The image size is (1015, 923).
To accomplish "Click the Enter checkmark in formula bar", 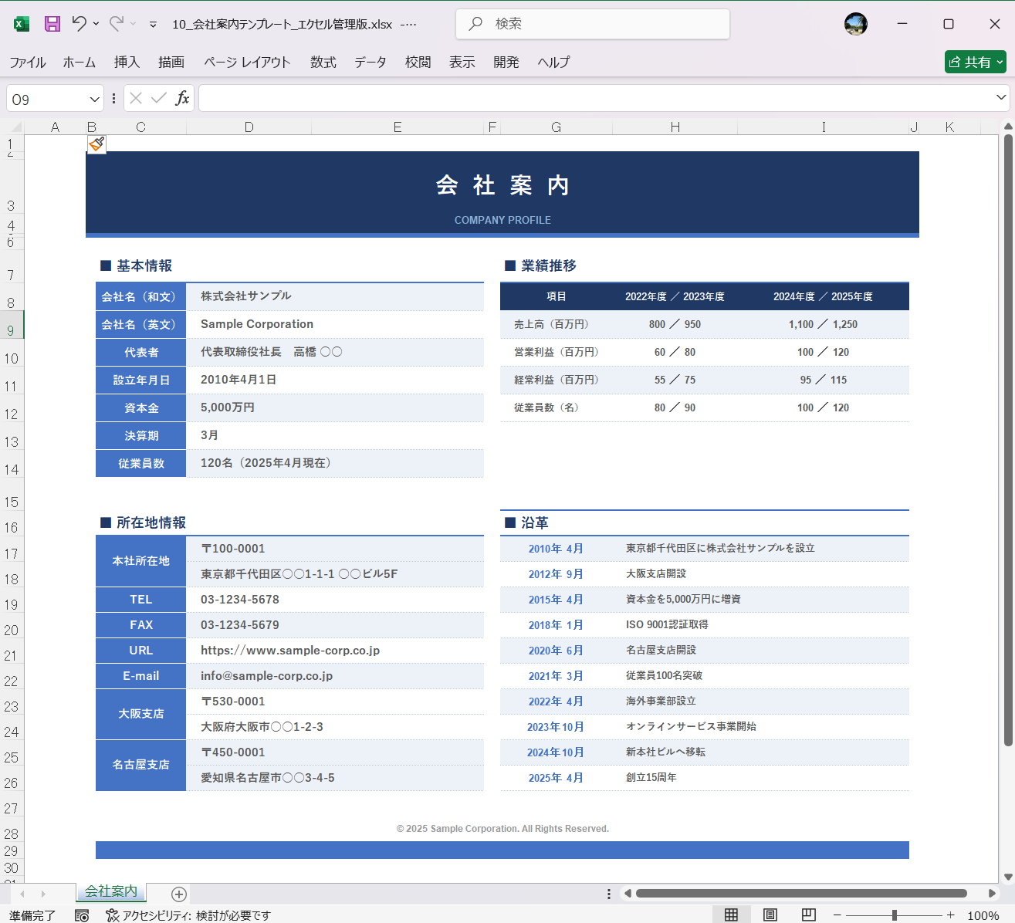I will [158, 98].
